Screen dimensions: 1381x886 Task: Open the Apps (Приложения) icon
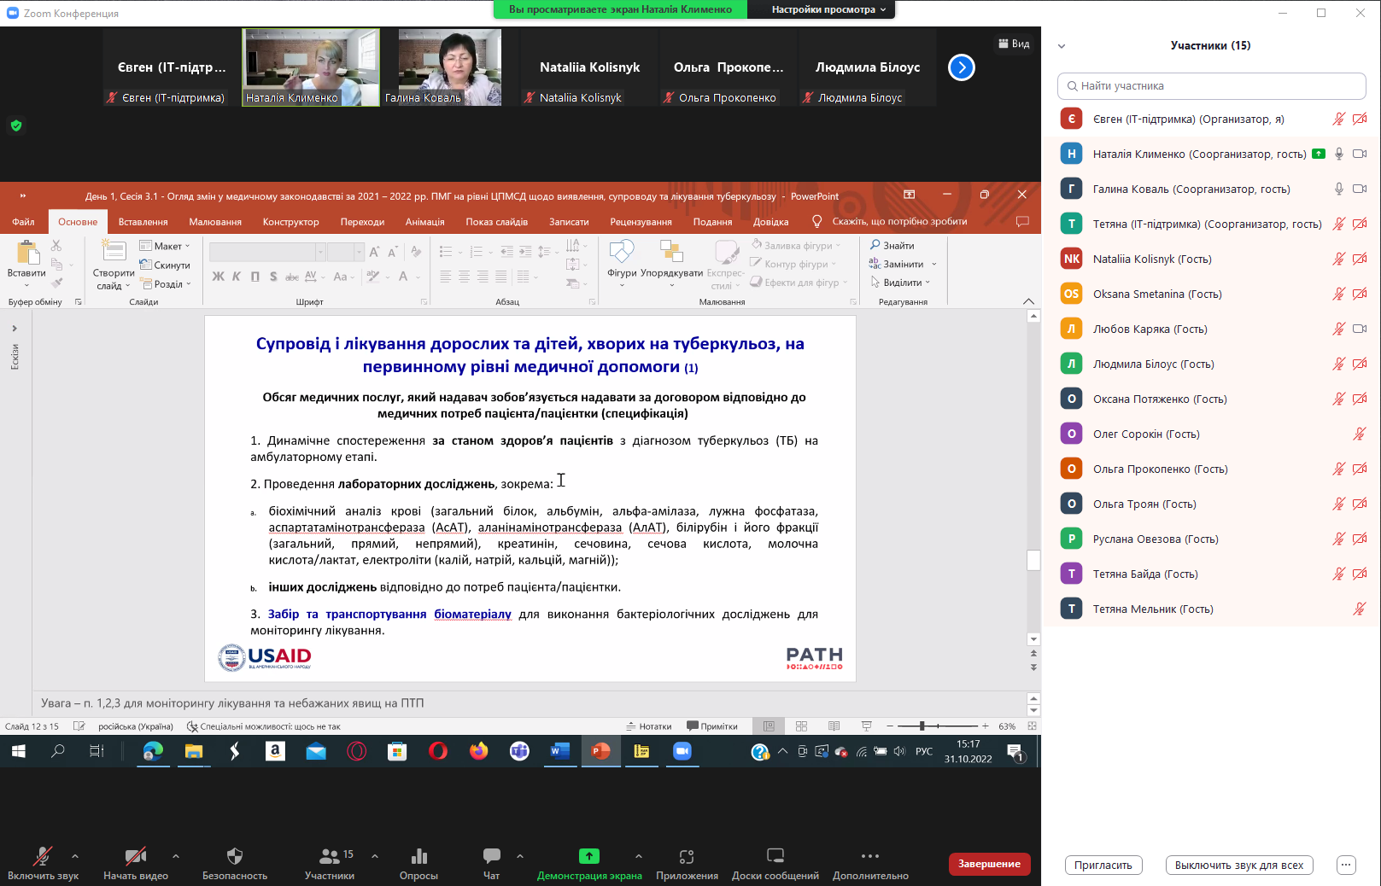(686, 856)
